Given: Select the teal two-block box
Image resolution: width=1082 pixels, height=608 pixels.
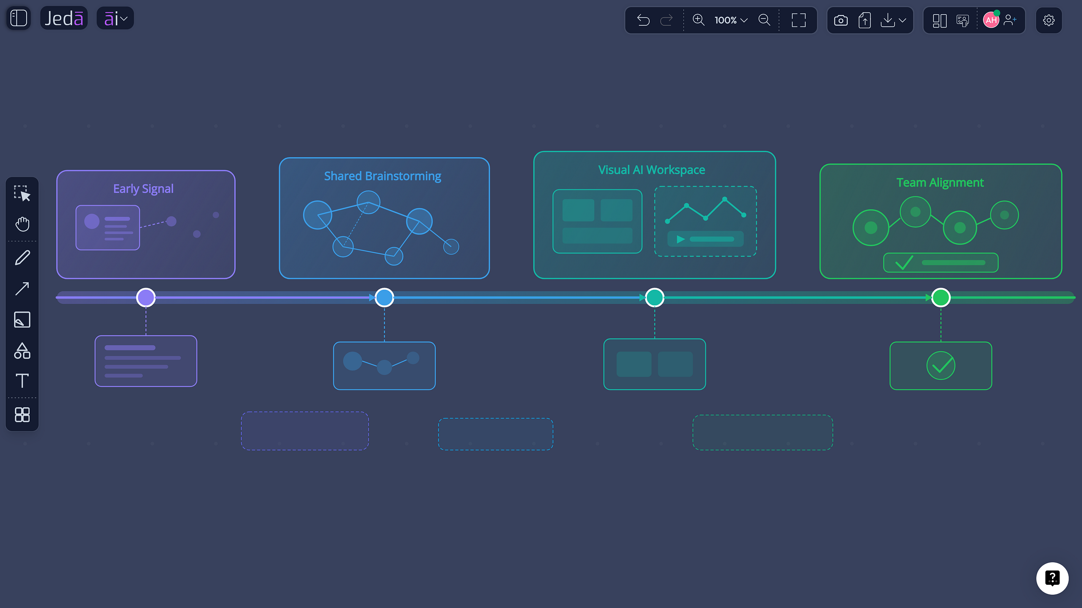Looking at the screenshot, I should (655, 364).
